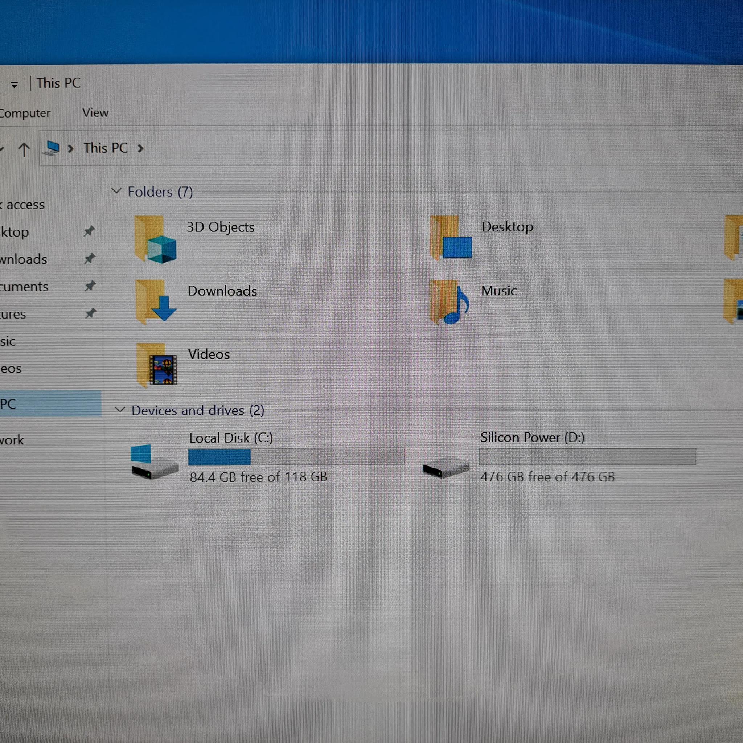Click the Desktop folder label

508,227
